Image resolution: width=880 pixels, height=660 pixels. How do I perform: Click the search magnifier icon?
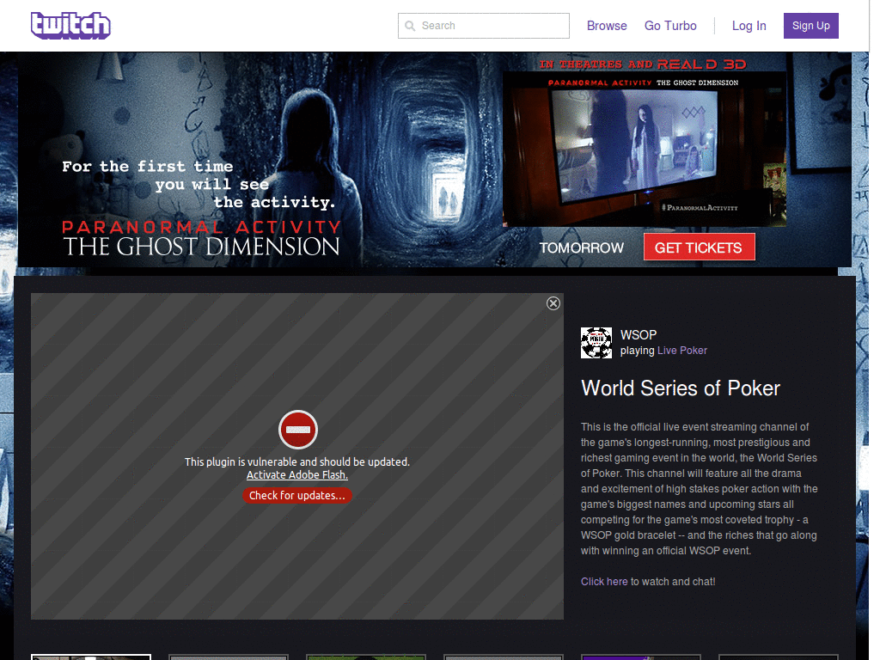[410, 26]
